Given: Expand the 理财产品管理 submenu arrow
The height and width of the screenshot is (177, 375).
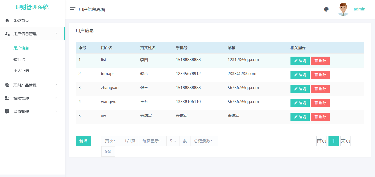Looking at the screenshot, I should tap(56, 85).
